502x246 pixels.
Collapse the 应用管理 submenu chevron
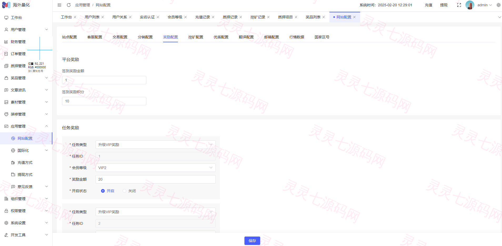(x=47, y=126)
